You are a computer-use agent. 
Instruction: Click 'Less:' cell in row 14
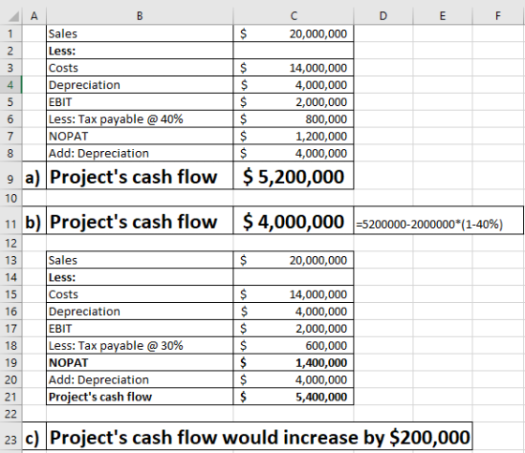point(140,277)
